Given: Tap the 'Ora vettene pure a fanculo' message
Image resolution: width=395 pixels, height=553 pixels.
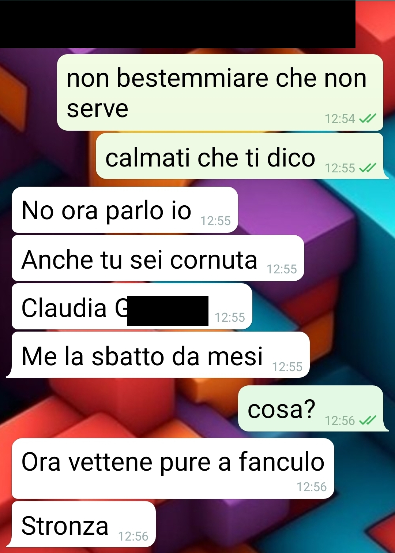Looking at the screenshot, I should [173, 468].
